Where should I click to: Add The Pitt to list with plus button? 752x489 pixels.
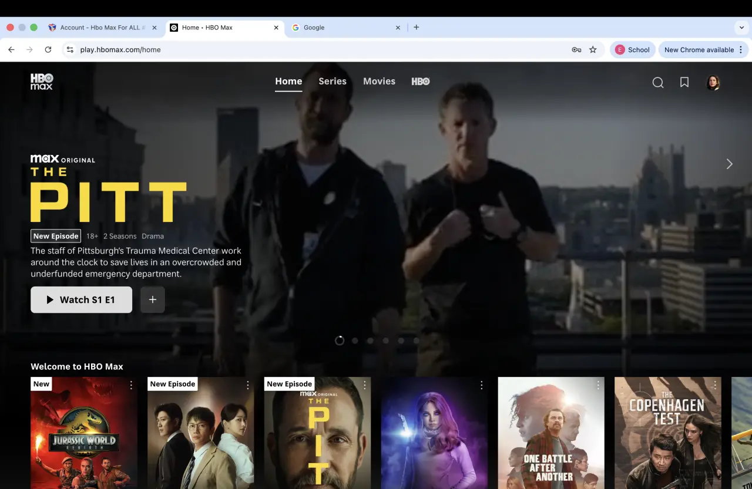[153, 299]
